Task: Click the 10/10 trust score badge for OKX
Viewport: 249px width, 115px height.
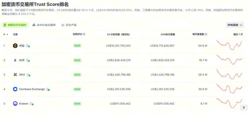Action: [77, 75]
